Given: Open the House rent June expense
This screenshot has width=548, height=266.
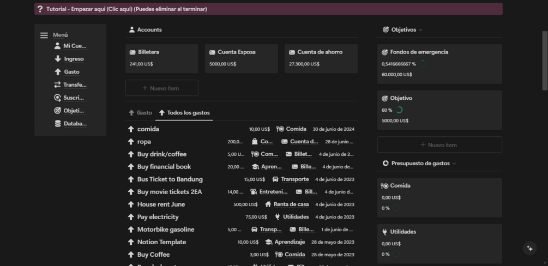Looking at the screenshot, I should coord(161,204).
